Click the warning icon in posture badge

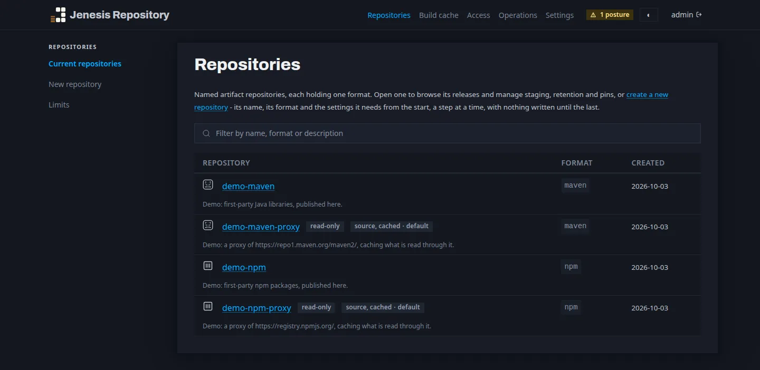click(x=593, y=15)
